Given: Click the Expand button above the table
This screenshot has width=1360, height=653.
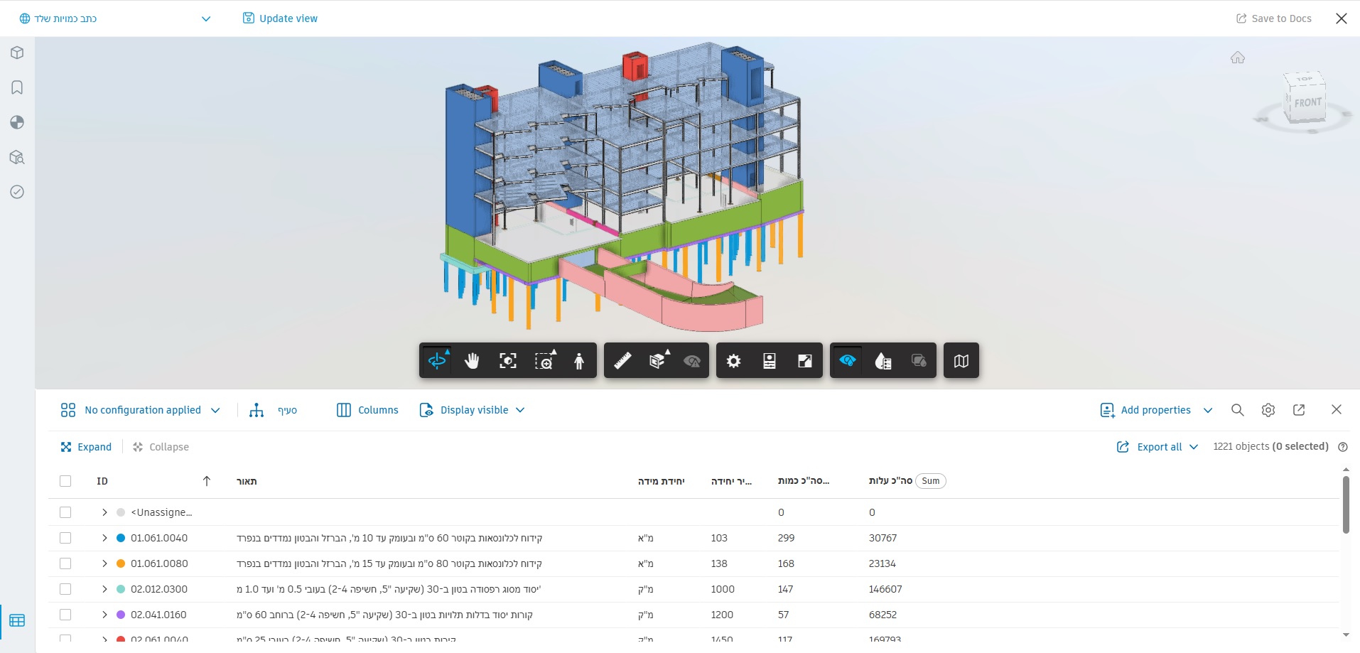Looking at the screenshot, I should pos(86,447).
